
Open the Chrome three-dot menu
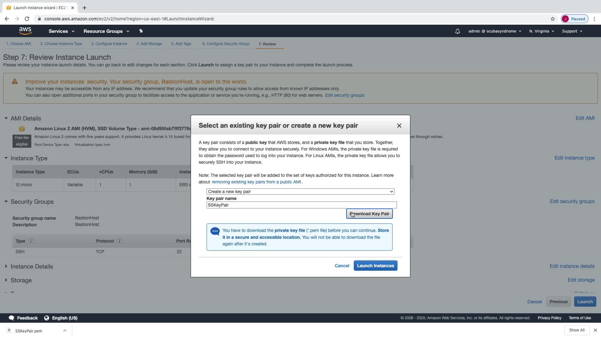594,19
